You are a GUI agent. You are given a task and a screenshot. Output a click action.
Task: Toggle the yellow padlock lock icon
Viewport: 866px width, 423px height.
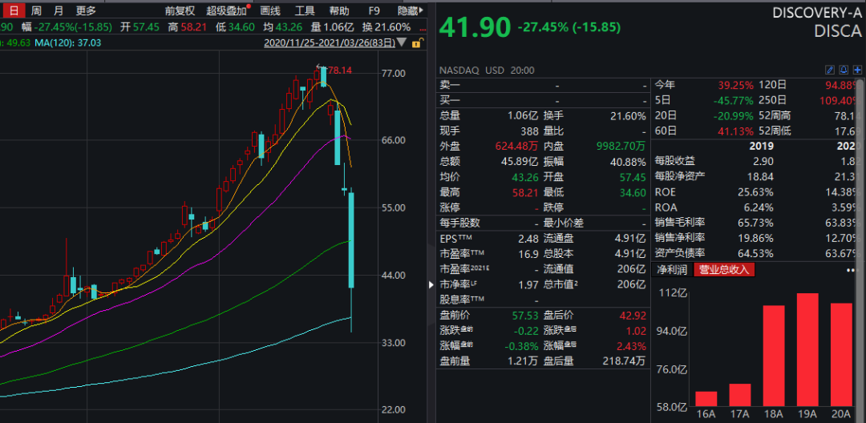[x=419, y=42]
